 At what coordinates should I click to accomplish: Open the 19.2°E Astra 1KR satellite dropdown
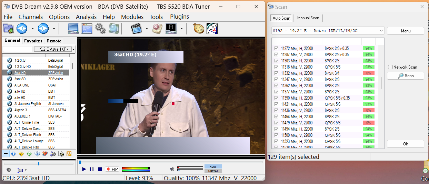(54, 49)
